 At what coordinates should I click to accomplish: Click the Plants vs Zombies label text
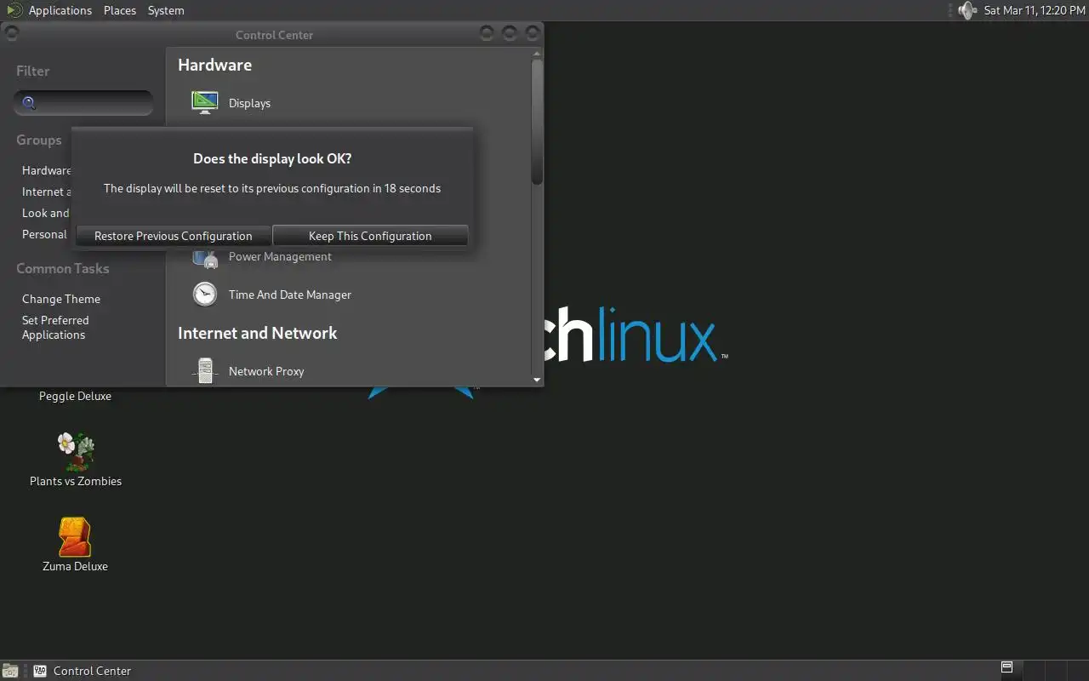[76, 481]
